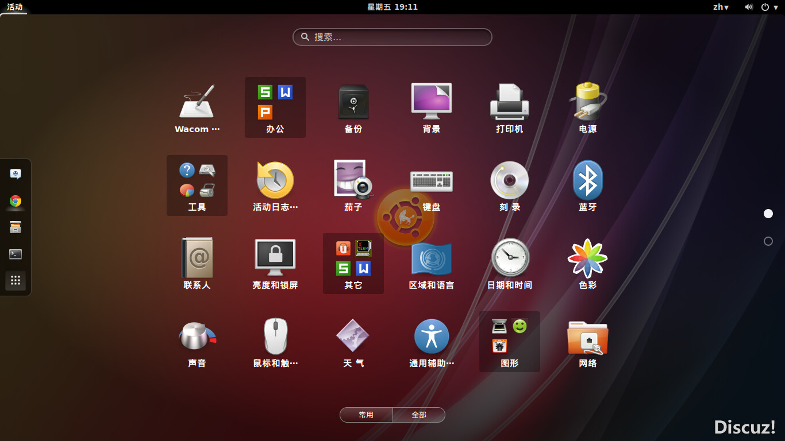The height and width of the screenshot is (441, 785).
Task: Open the 打印机 printer settings
Action: click(509, 103)
